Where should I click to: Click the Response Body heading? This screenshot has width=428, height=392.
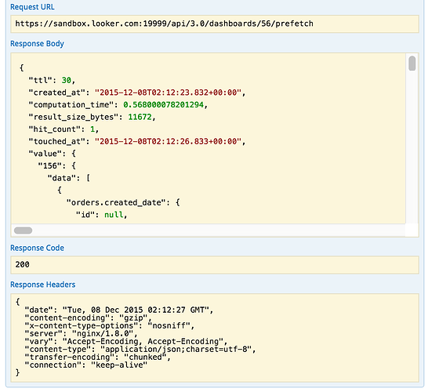[x=37, y=43]
